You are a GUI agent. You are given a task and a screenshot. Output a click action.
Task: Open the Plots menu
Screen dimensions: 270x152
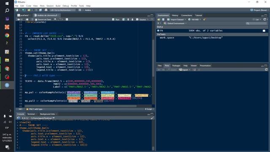[42, 6]
